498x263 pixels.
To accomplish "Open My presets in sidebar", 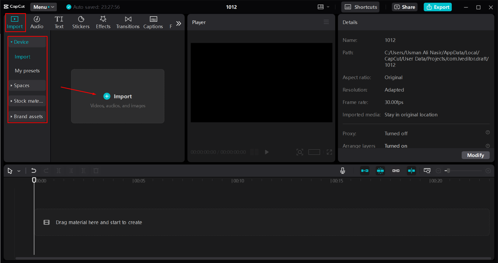I will tap(27, 71).
